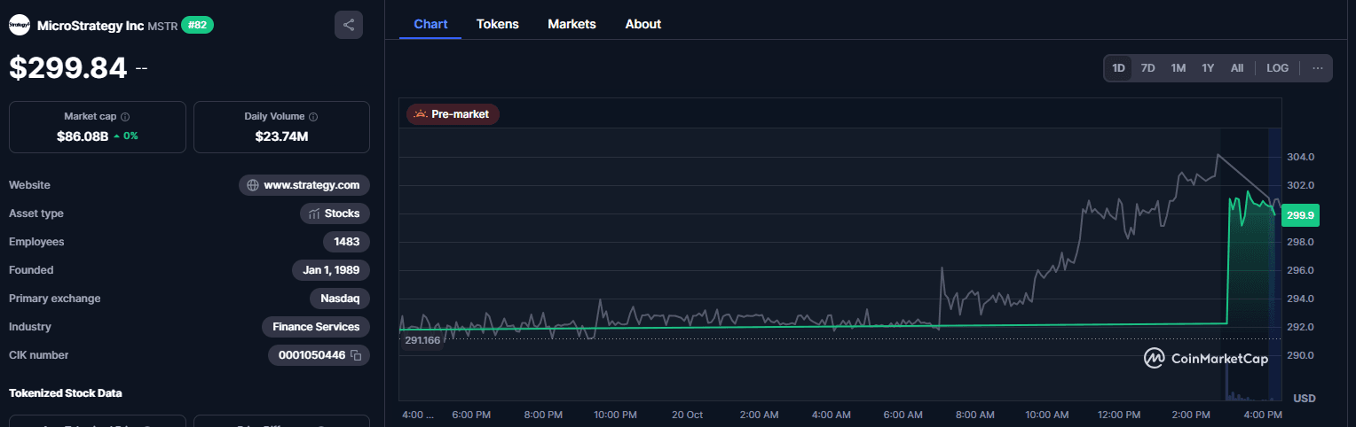Open the www.strategy.com website link

coord(311,185)
